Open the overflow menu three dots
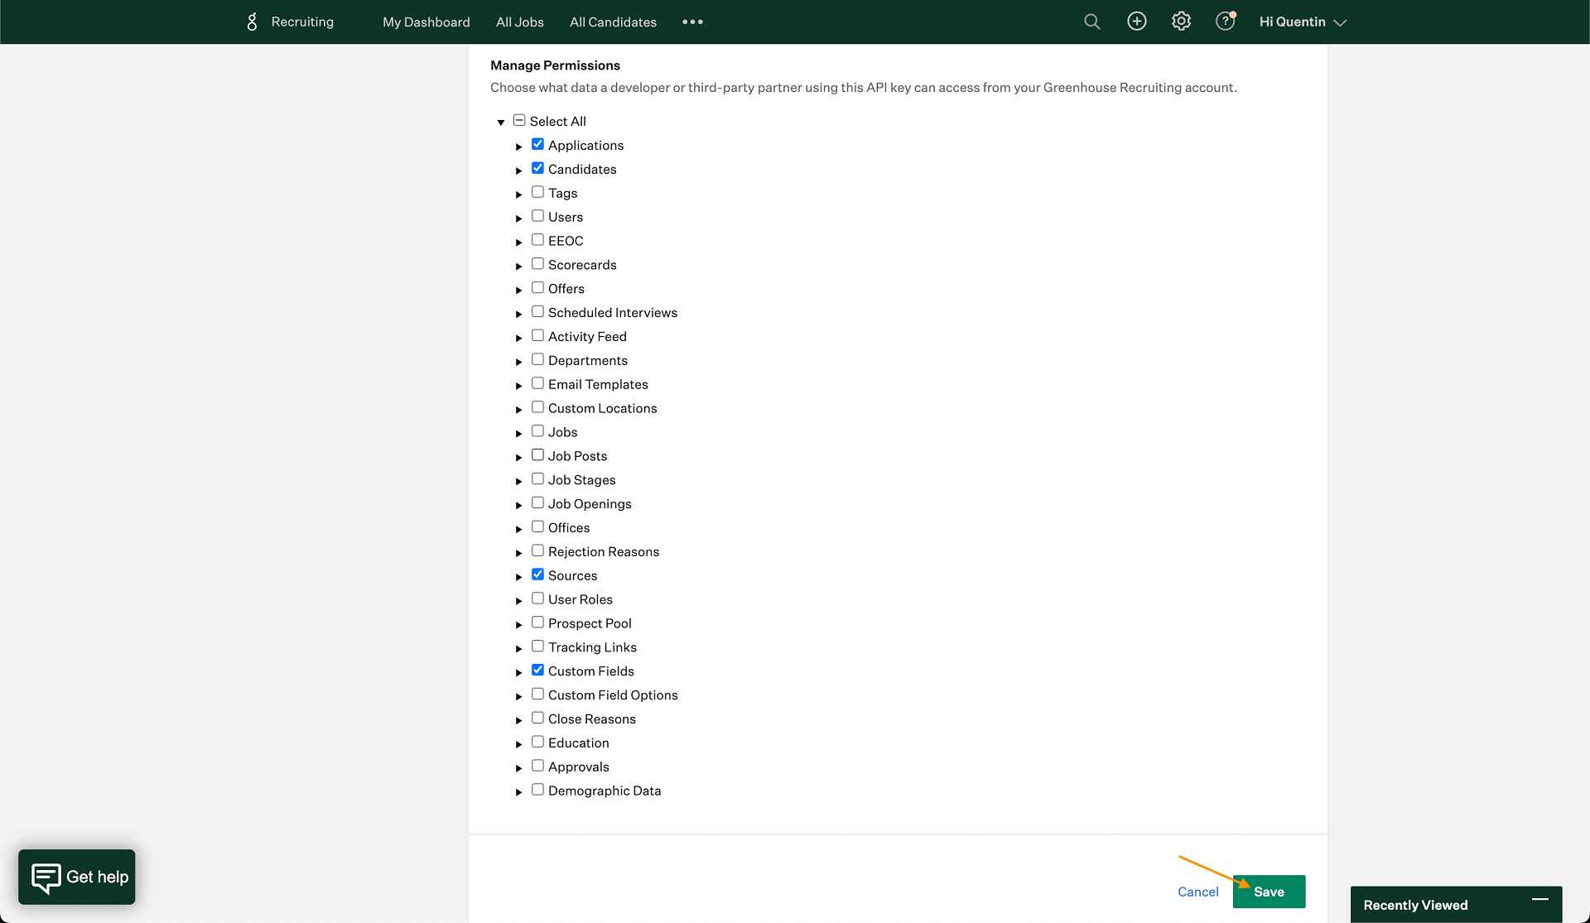Screen dimensions: 1590x923 (692, 22)
